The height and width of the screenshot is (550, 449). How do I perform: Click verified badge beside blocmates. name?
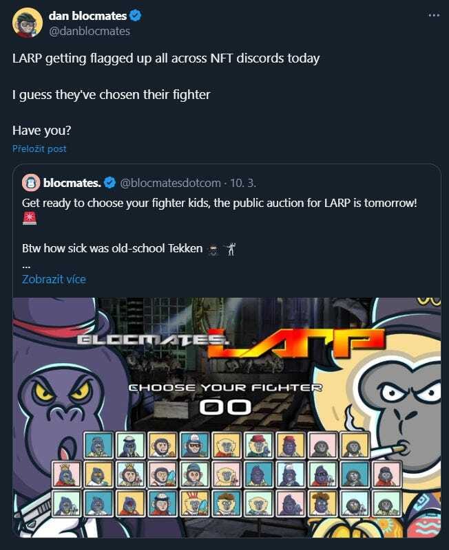(x=110, y=183)
